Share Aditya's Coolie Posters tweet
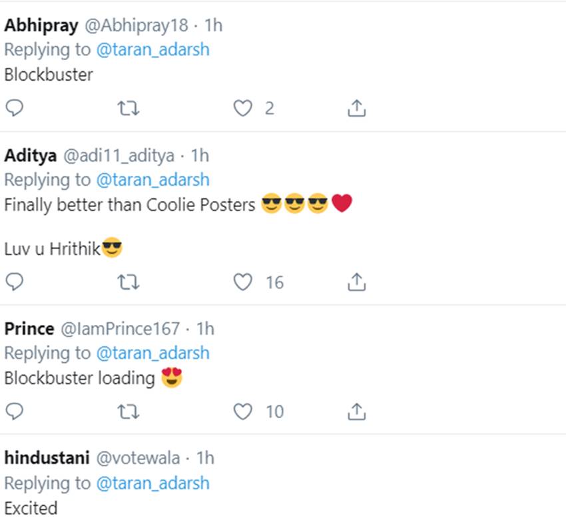The width and height of the screenshot is (566, 524). point(357,282)
